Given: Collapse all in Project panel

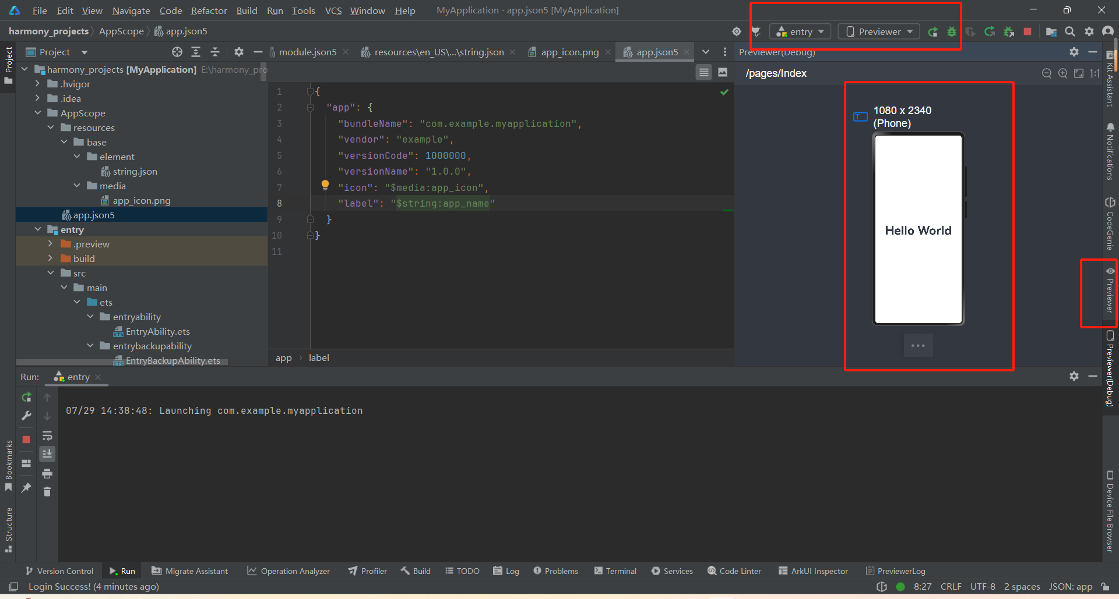Looking at the screenshot, I should 215,52.
